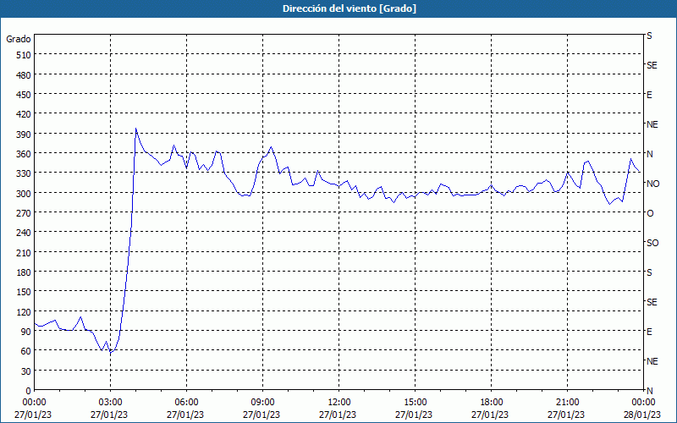Select the 'E' compass label level with 450

[649, 95]
